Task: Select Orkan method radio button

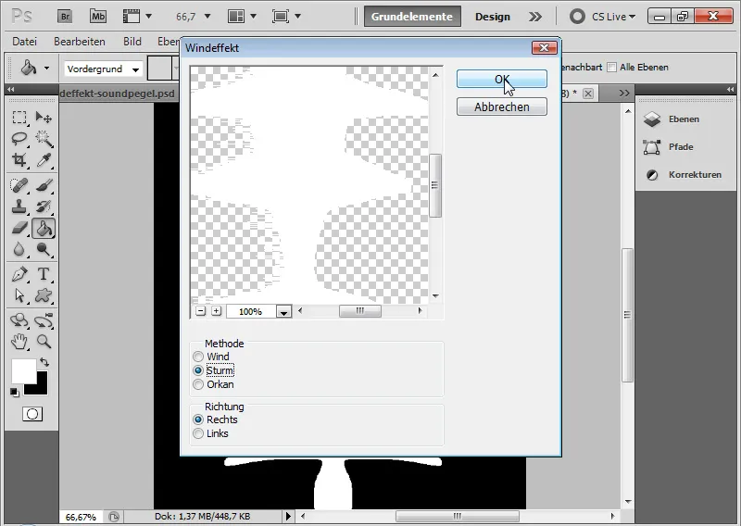Action: coord(198,384)
